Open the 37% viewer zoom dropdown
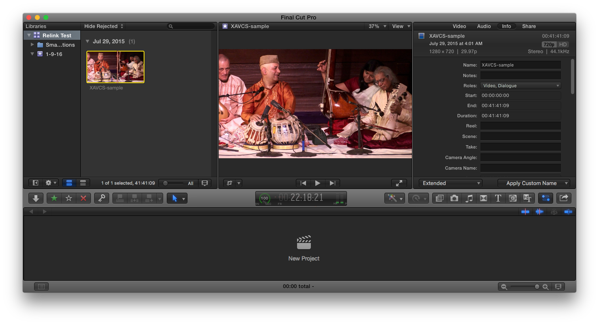 click(377, 26)
